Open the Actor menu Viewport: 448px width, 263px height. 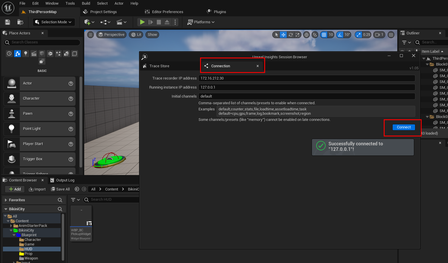tap(119, 3)
